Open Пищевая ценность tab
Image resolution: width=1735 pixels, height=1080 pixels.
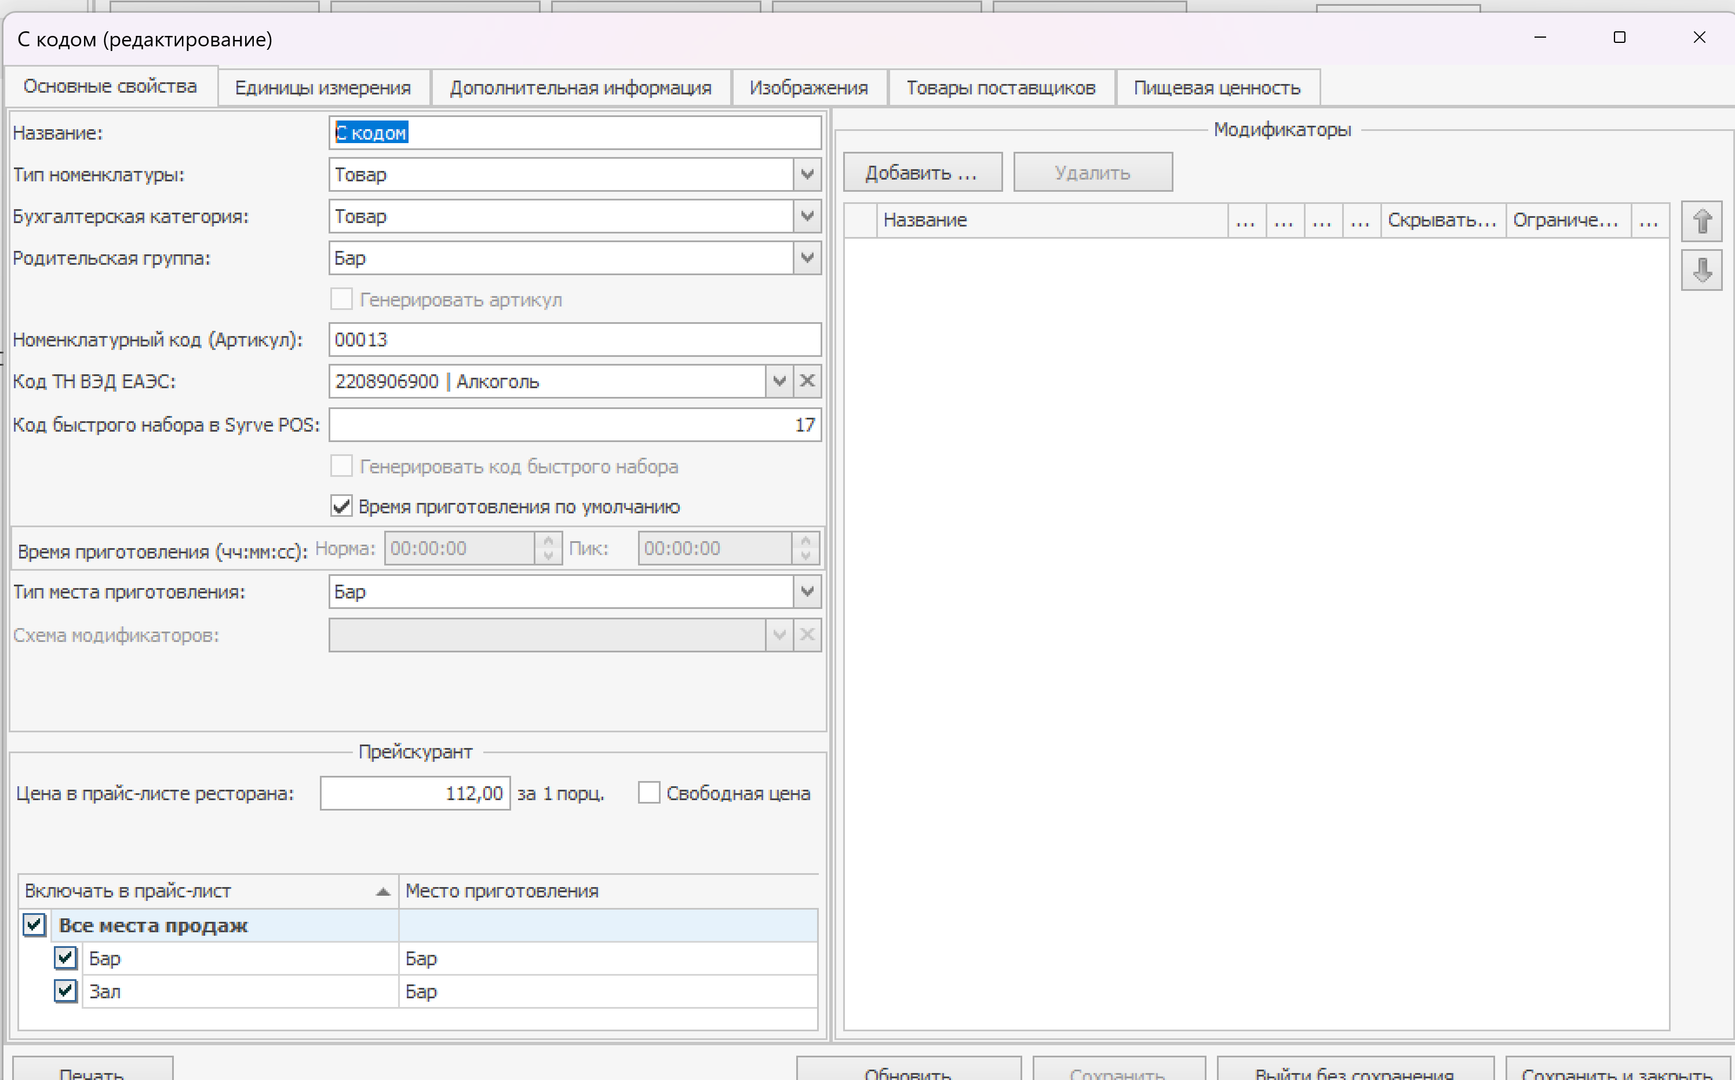[1216, 88]
